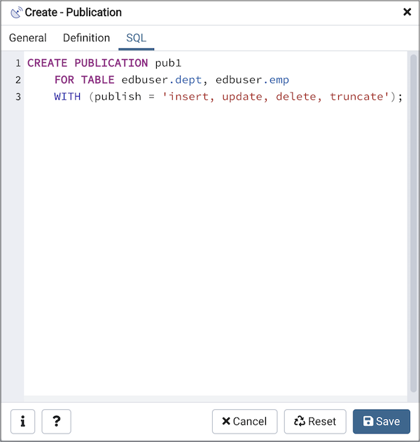Click the edbuser.emp table reference

252,80
